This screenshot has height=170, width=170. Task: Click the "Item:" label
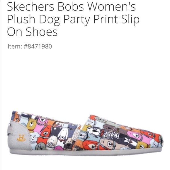click(15, 46)
